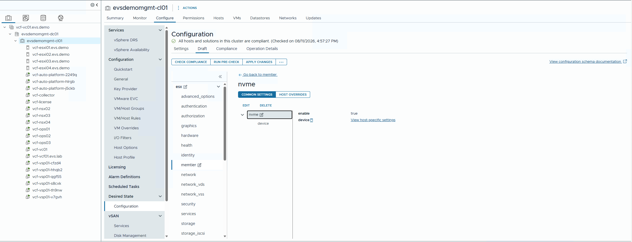
Task: Open the Networking inventory view
Action: (61, 18)
